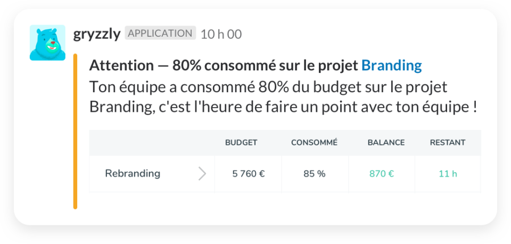Click the BUDGET column header
Viewport: 511px width, 244px height.
click(x=241, y=143)
